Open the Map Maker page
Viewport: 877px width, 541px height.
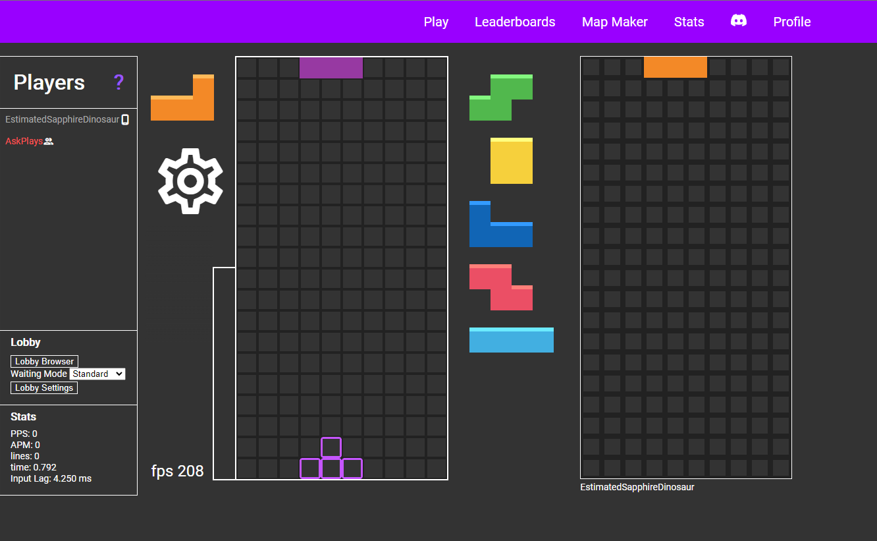615,22
